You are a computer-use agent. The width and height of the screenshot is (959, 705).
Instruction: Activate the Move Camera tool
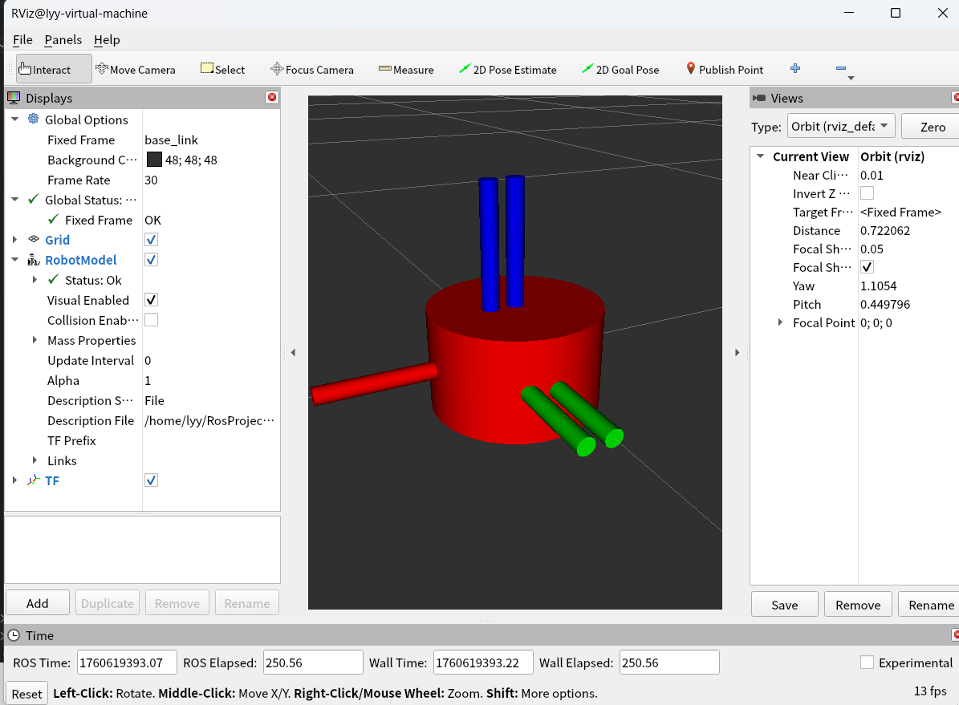tap(135, 69)
